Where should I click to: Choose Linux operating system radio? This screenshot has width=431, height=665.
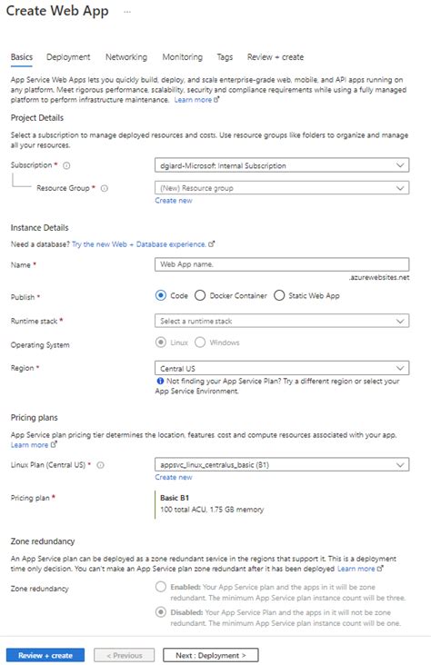tap(161, 342)
